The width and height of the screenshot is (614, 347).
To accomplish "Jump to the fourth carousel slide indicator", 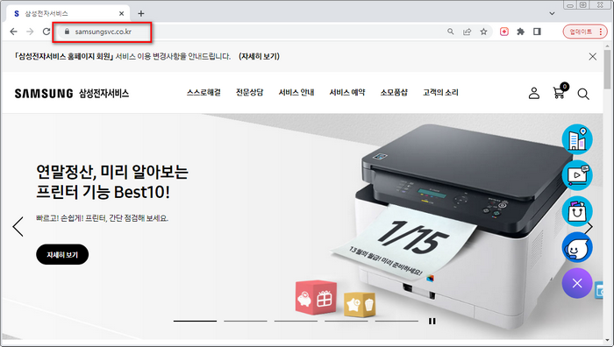I will 346,322.
